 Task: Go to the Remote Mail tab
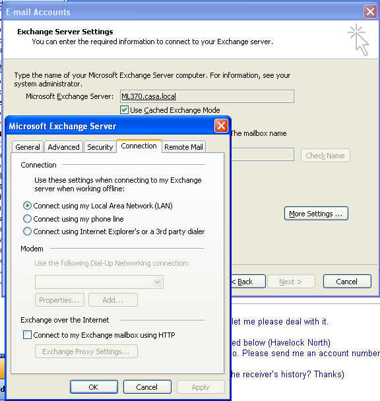pyautogui.click(x=183, y=147)
